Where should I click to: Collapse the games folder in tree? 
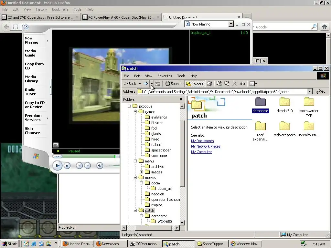coord(135,111)
